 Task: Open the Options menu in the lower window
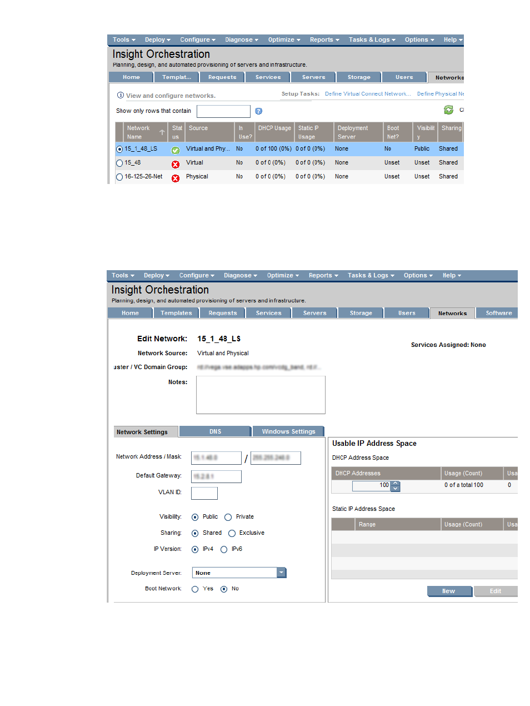click(418, 275)
